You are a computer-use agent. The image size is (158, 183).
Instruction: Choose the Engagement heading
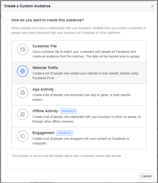(43, 133)
